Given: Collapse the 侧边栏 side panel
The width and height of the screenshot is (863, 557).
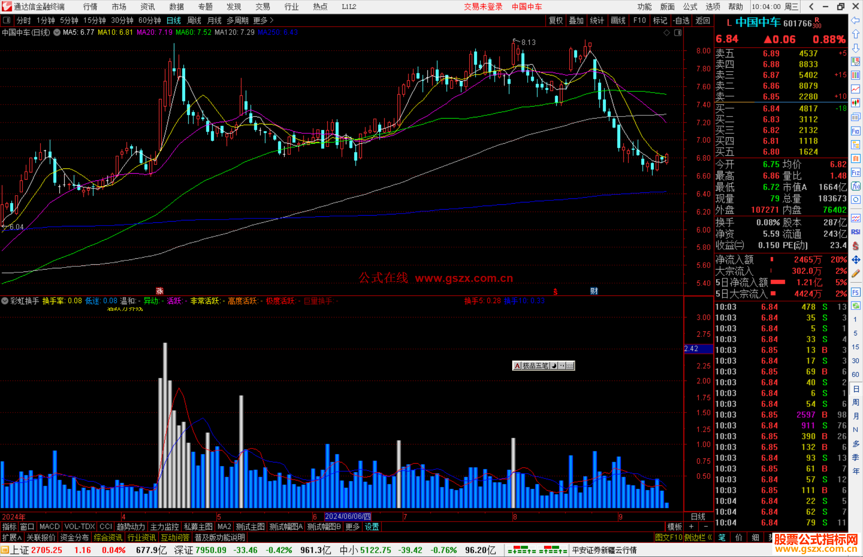Looking at the screenshot, I should [x=699, y=537].
